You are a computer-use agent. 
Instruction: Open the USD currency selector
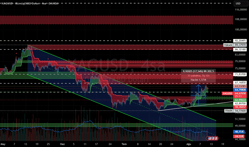pyautogui.click(x=241, y=3)
